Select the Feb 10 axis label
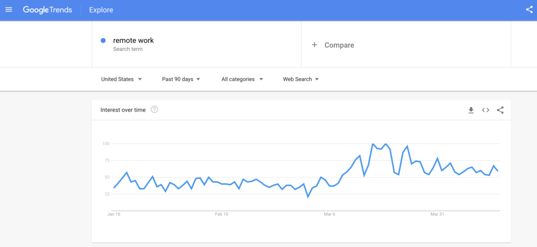537x247 pixels. click(x=222, y=214)
